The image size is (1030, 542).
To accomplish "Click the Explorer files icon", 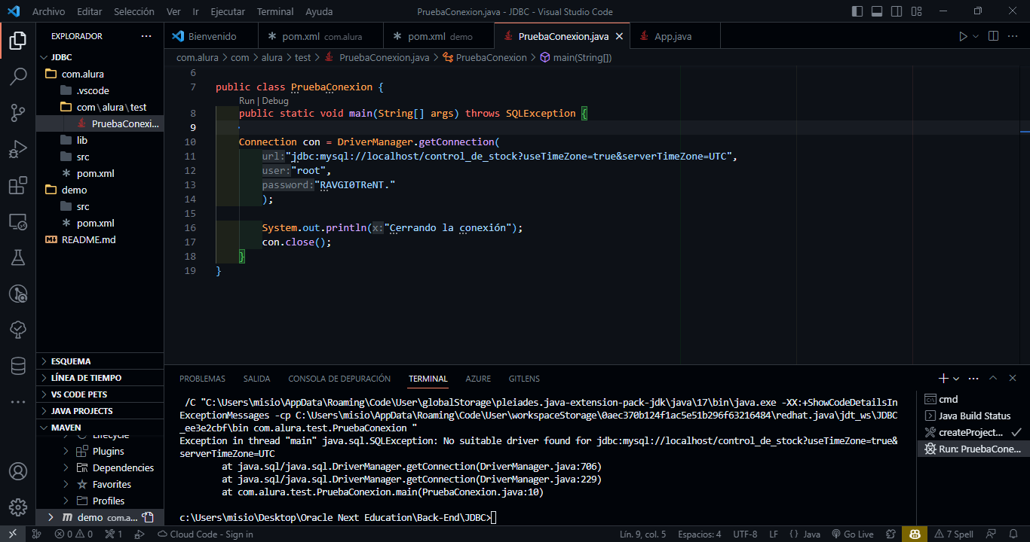I will tap(18, 41).
